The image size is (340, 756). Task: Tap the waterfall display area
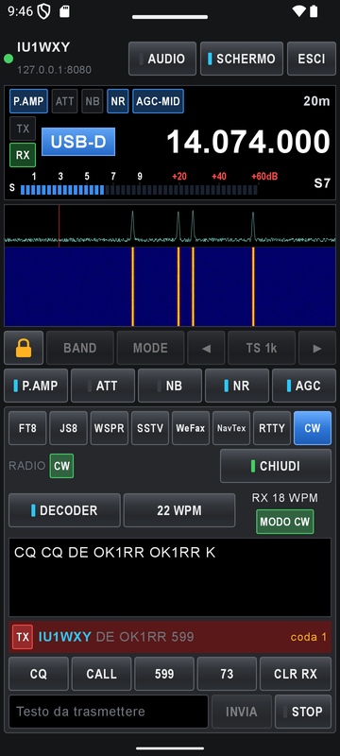pos(170,287)
